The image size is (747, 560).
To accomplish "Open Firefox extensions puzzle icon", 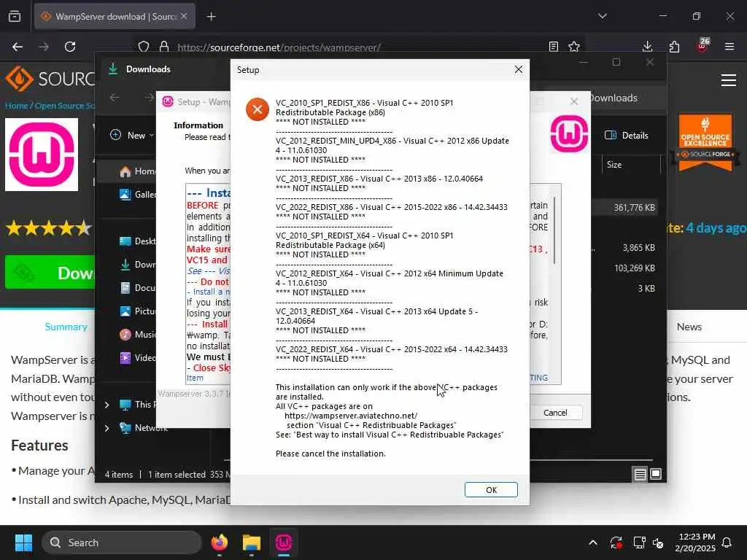I will [x=674, y=47].
